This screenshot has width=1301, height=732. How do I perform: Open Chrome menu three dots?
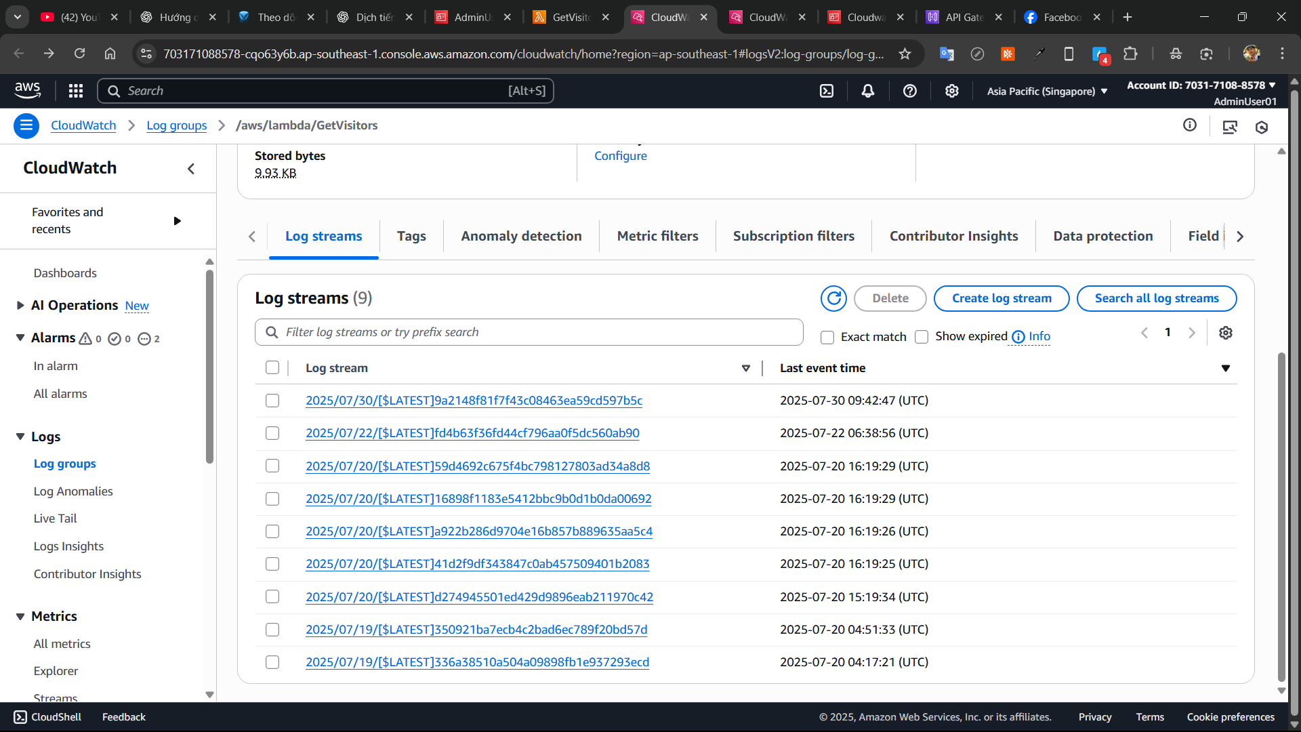pos(1282,54)
